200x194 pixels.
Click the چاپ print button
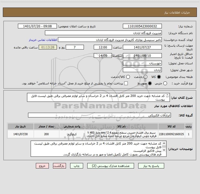pos(77,166)
